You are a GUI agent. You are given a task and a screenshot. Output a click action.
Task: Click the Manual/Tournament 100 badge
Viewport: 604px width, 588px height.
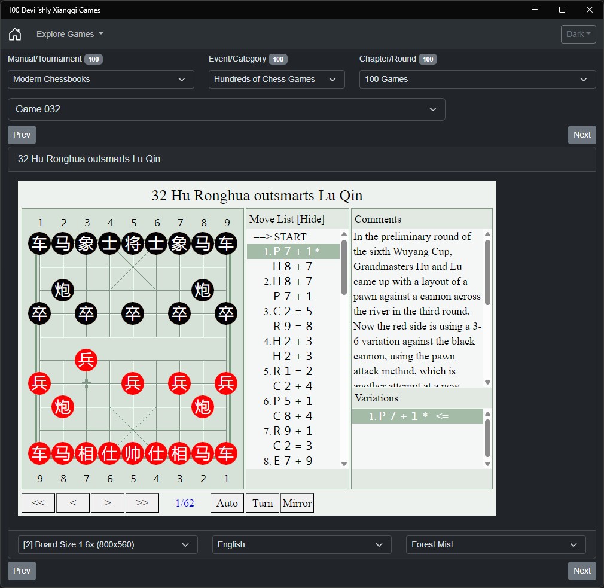click(x=94, y=59)
